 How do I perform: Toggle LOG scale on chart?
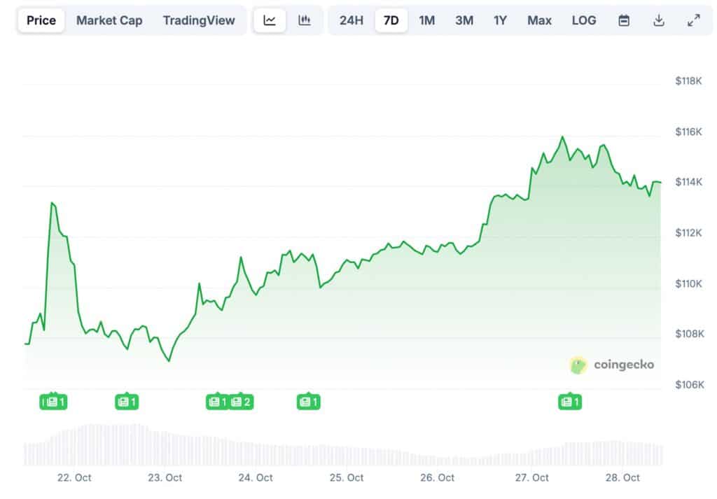click(x=584, y=20)
